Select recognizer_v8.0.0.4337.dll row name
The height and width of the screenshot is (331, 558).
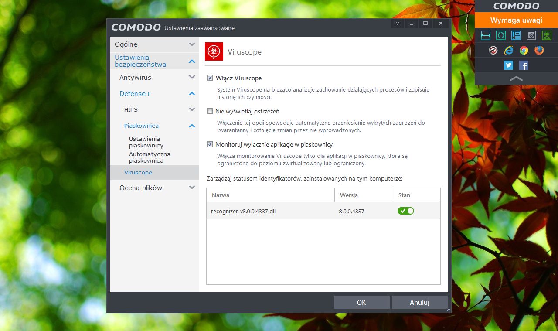point(243,211)
